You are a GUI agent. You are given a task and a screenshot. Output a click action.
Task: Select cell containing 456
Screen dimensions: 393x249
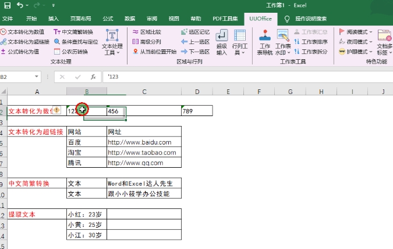(x=144, y=111)
